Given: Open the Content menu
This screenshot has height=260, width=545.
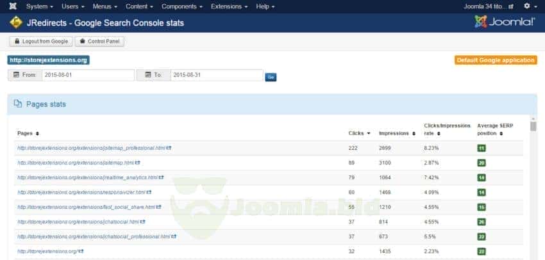Looking at the screenshot, I should coord(139,6).
